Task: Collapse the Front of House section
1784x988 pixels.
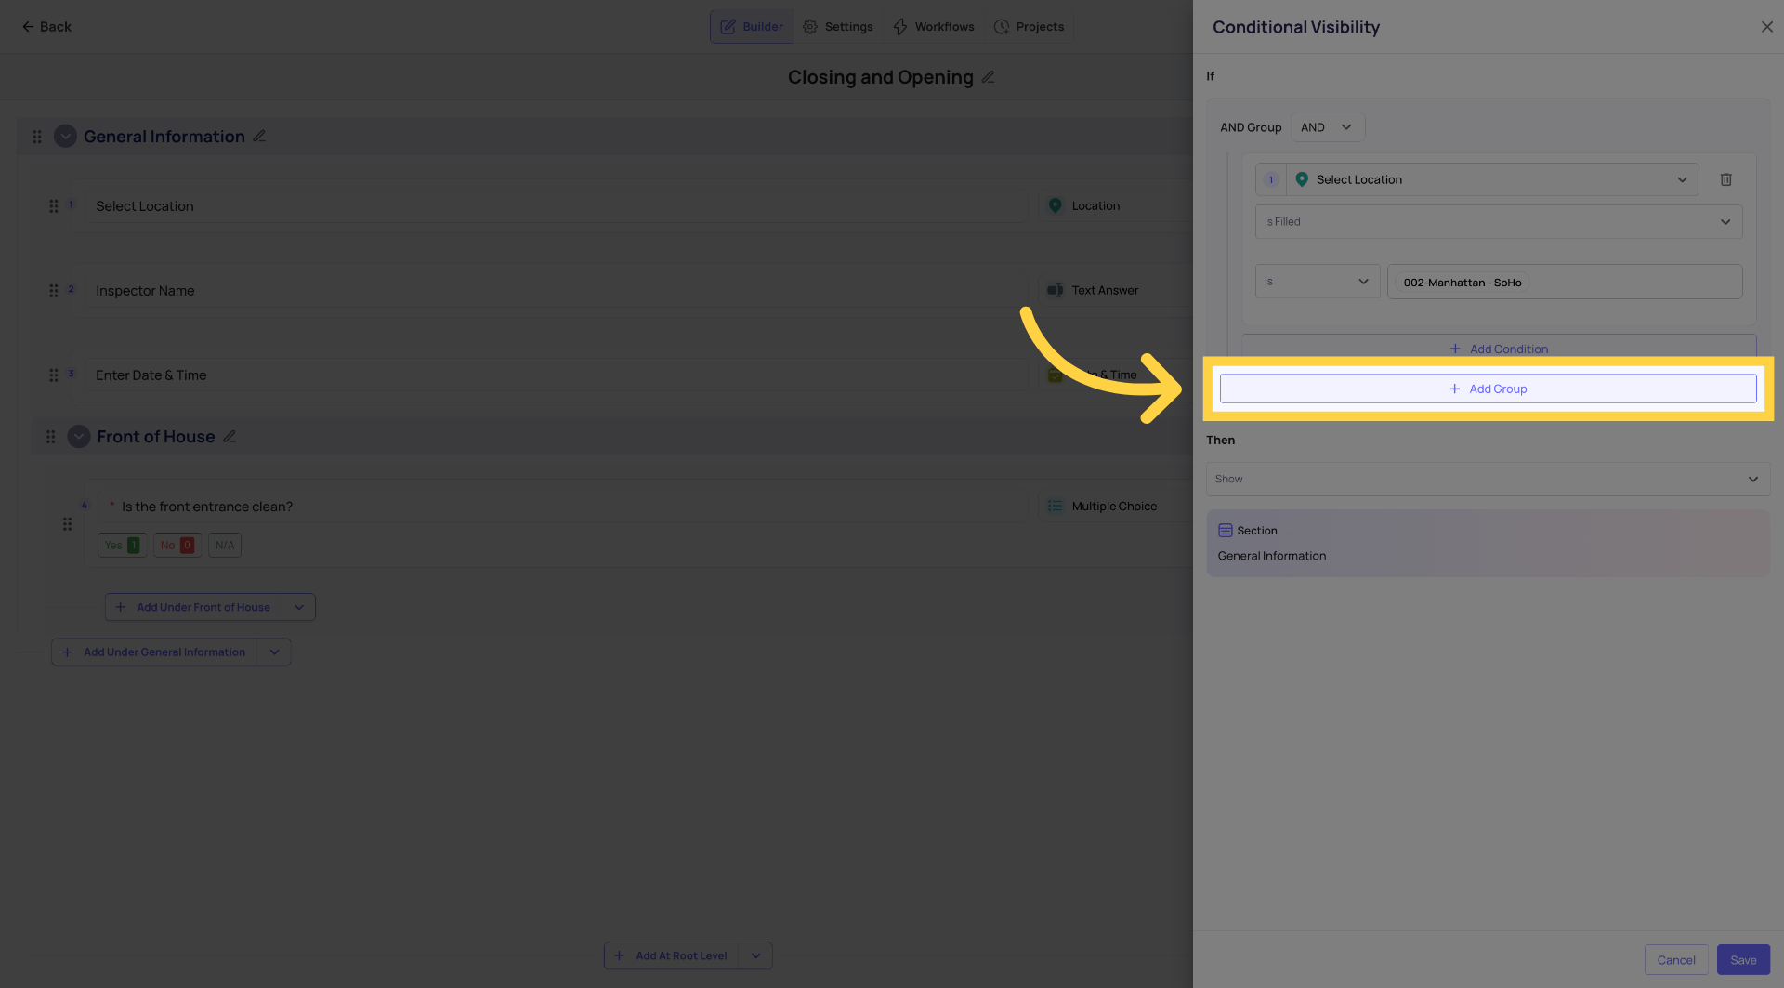Action: (79, 437)
